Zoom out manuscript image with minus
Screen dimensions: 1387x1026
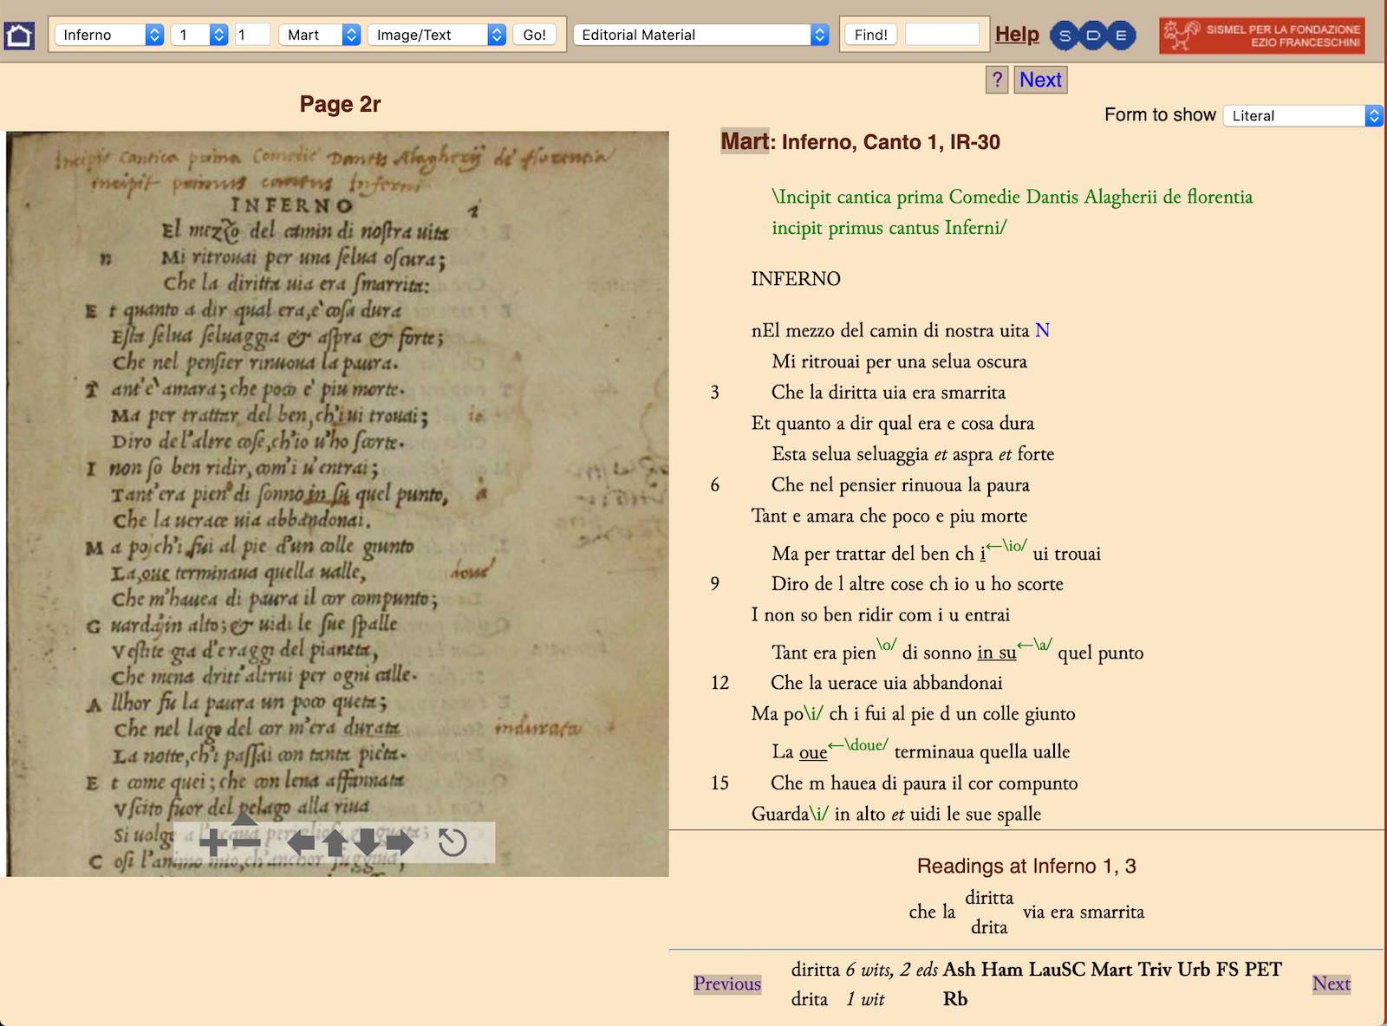click(x=246, y=842)
